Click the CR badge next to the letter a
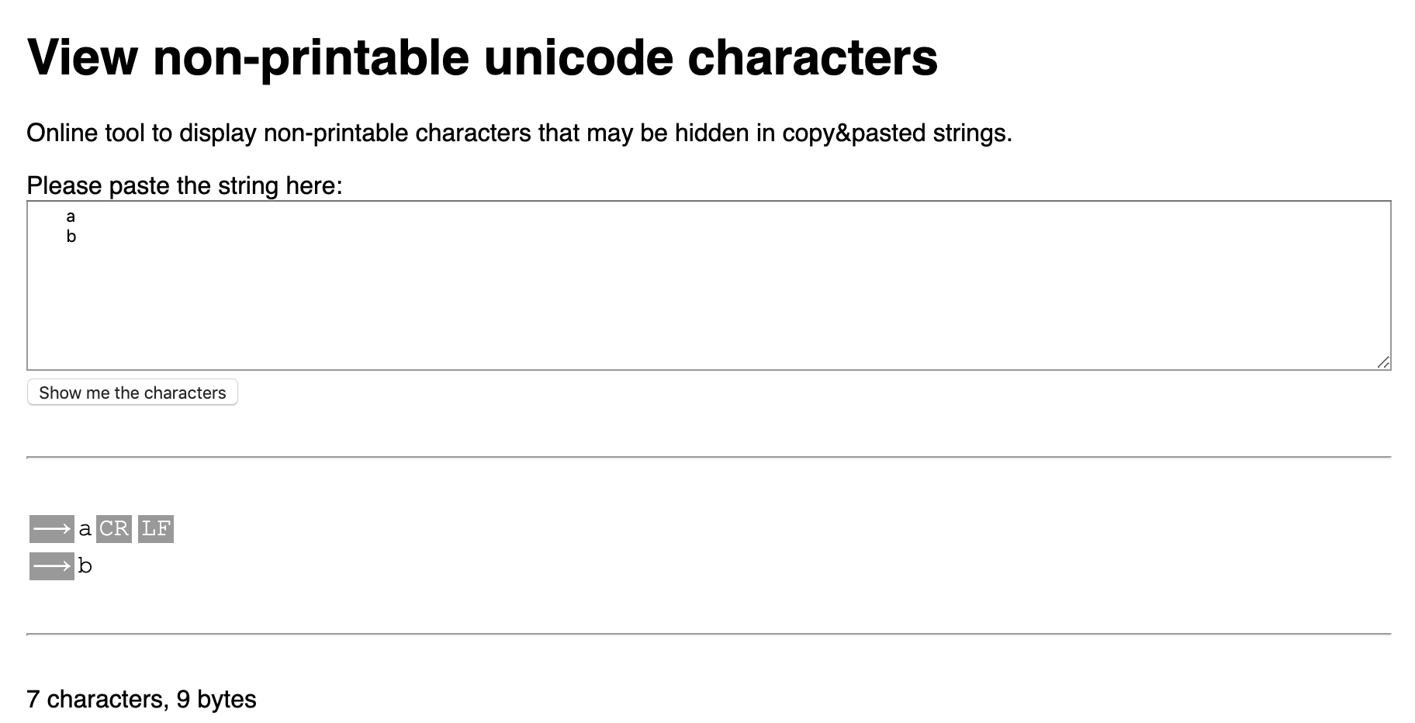Screen dimensions: 1415x723 coord(114,528)
